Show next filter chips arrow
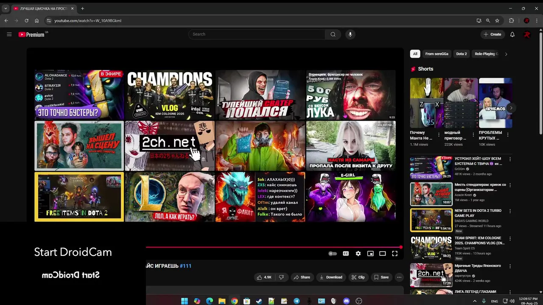Screen dimensions: 543x305 pyautogui.click(x=506, y=54)
